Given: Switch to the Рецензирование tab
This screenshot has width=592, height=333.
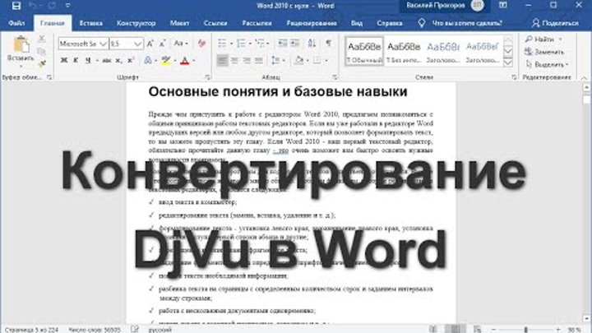Looking at the screenshot, I should coord(311,23).
